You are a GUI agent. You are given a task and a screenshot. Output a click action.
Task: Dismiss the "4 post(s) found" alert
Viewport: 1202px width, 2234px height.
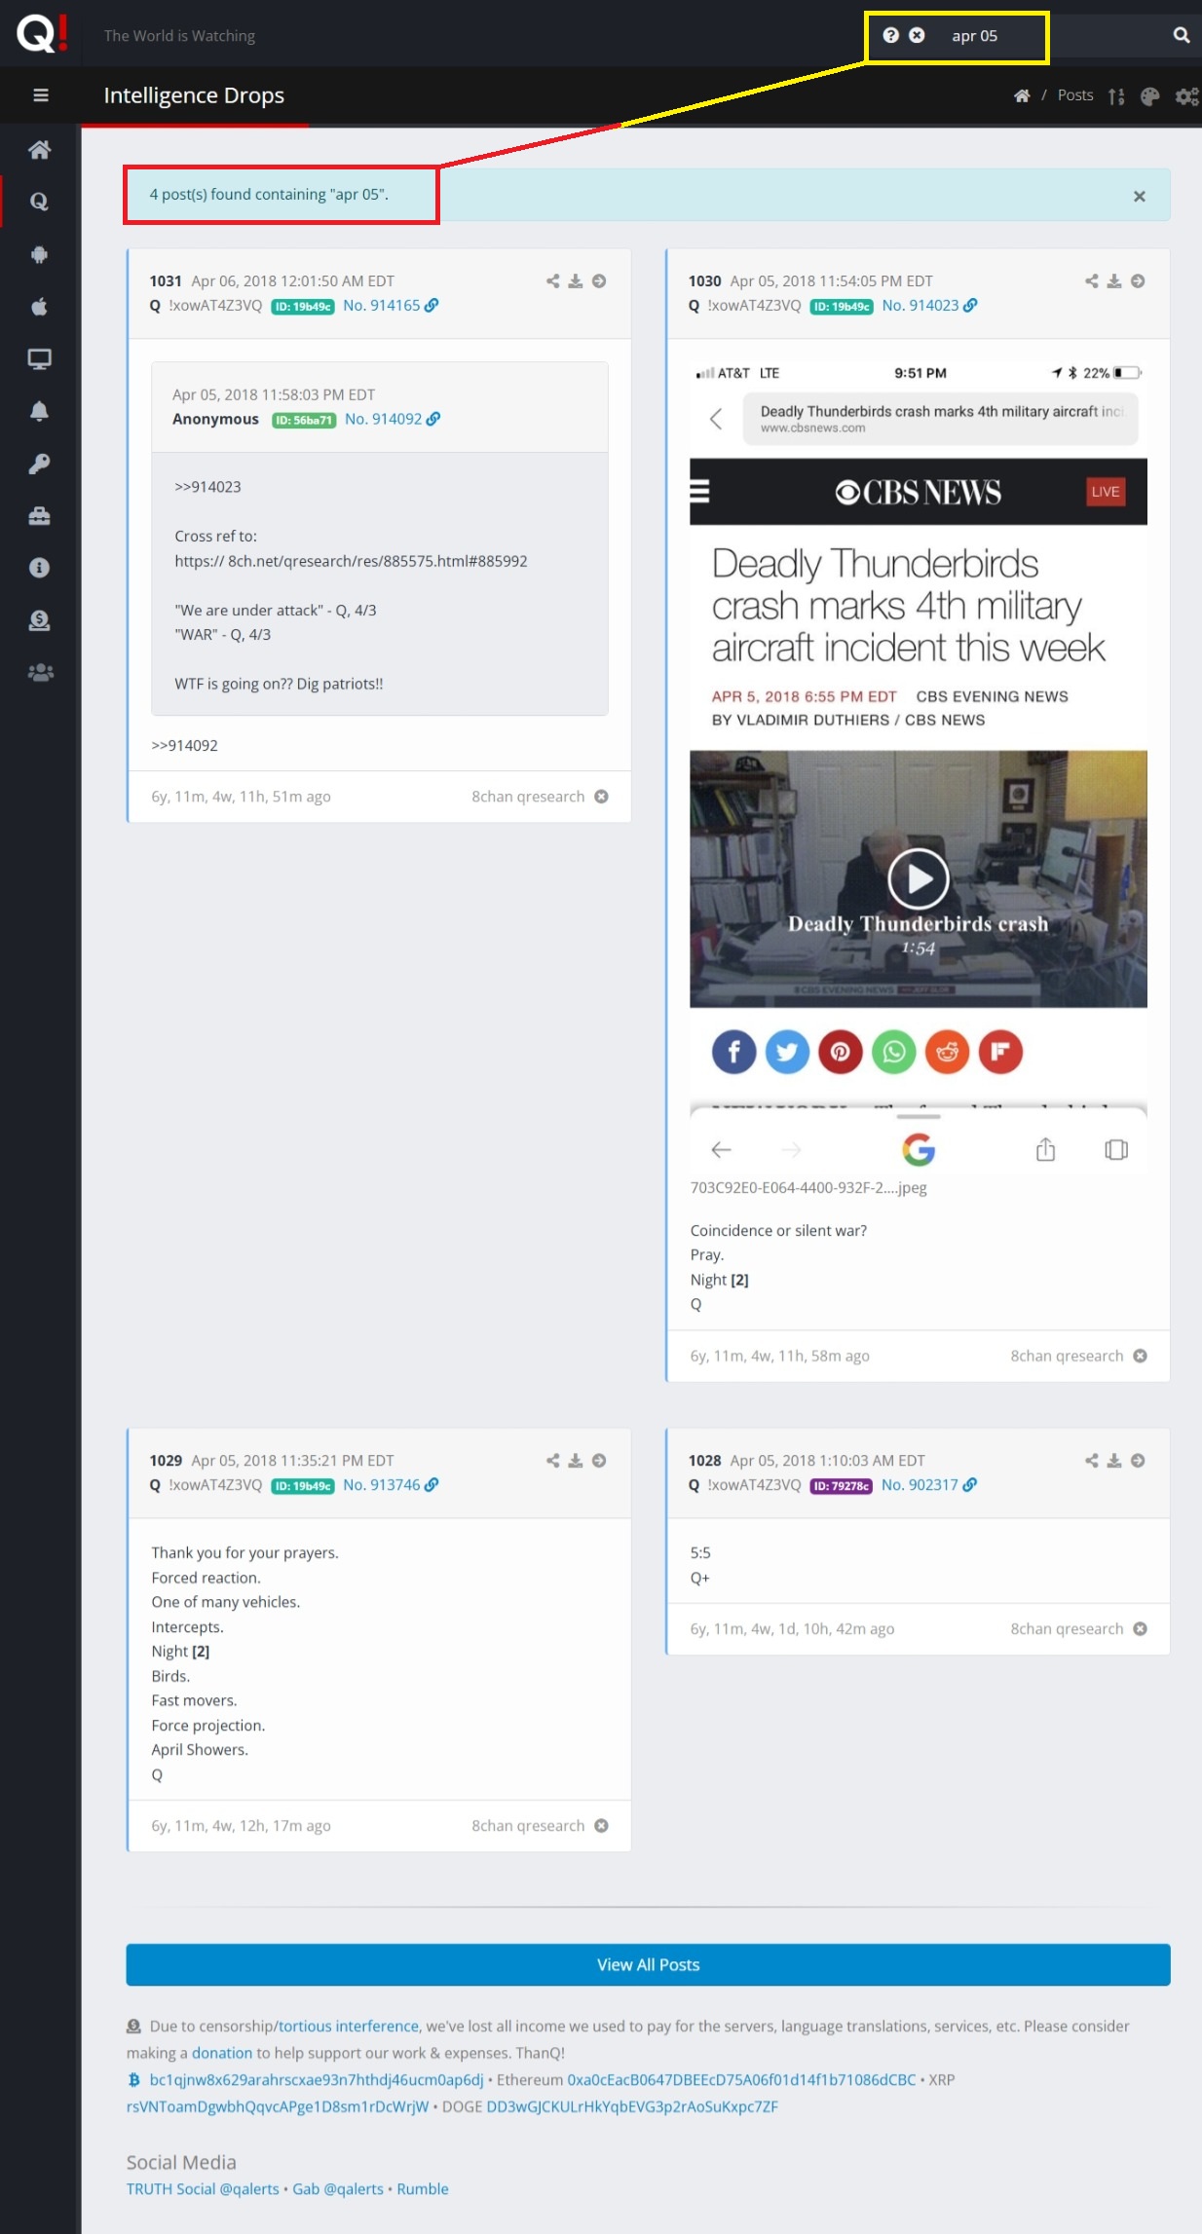pyautogui.click(x=1140, y=197)
